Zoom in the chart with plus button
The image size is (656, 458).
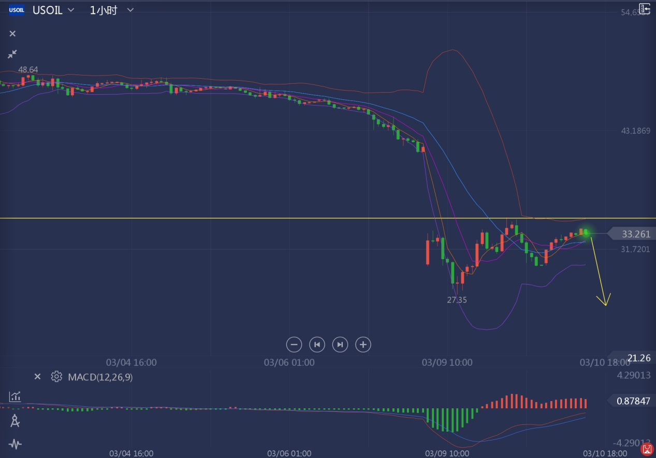pyautogui.click(x=363, y=345)
